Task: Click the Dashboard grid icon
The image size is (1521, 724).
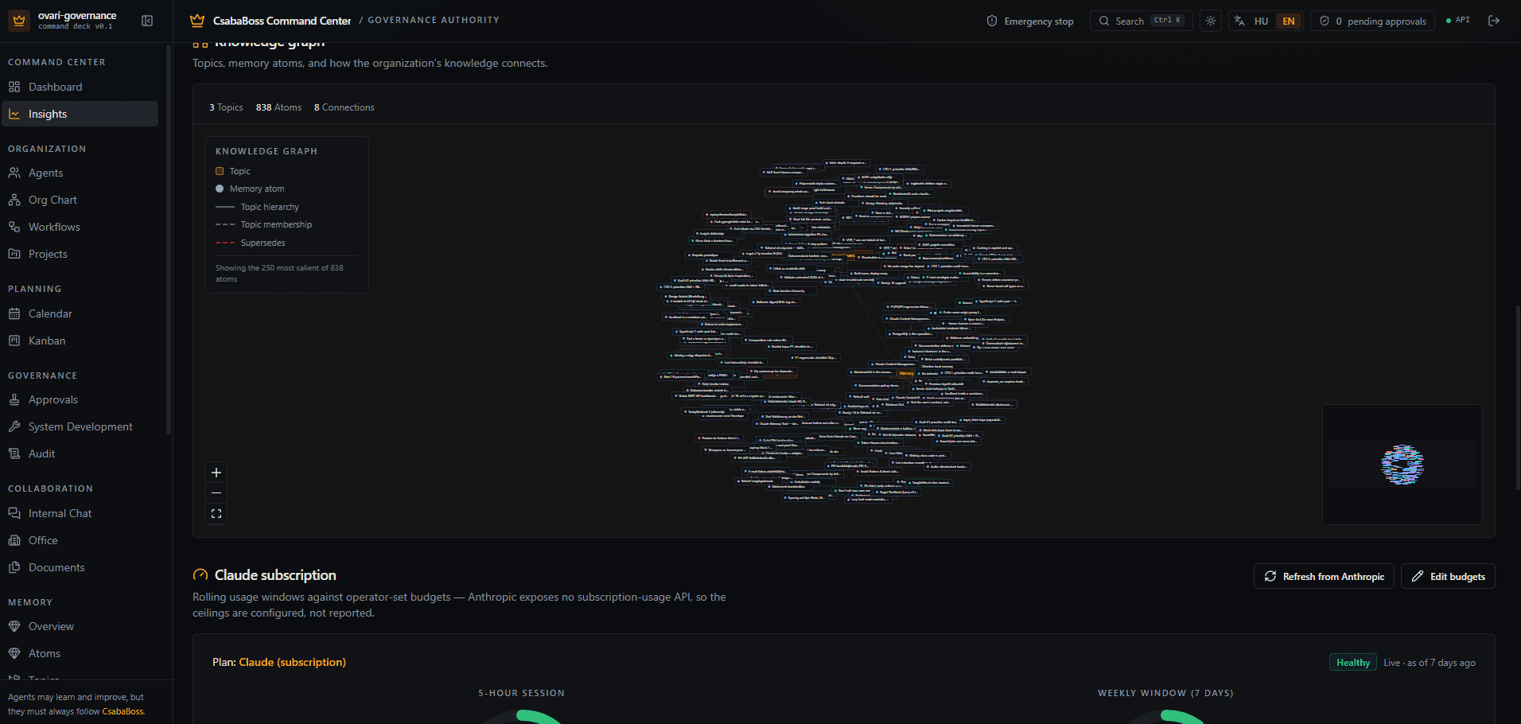Action: tap(14, 87)
